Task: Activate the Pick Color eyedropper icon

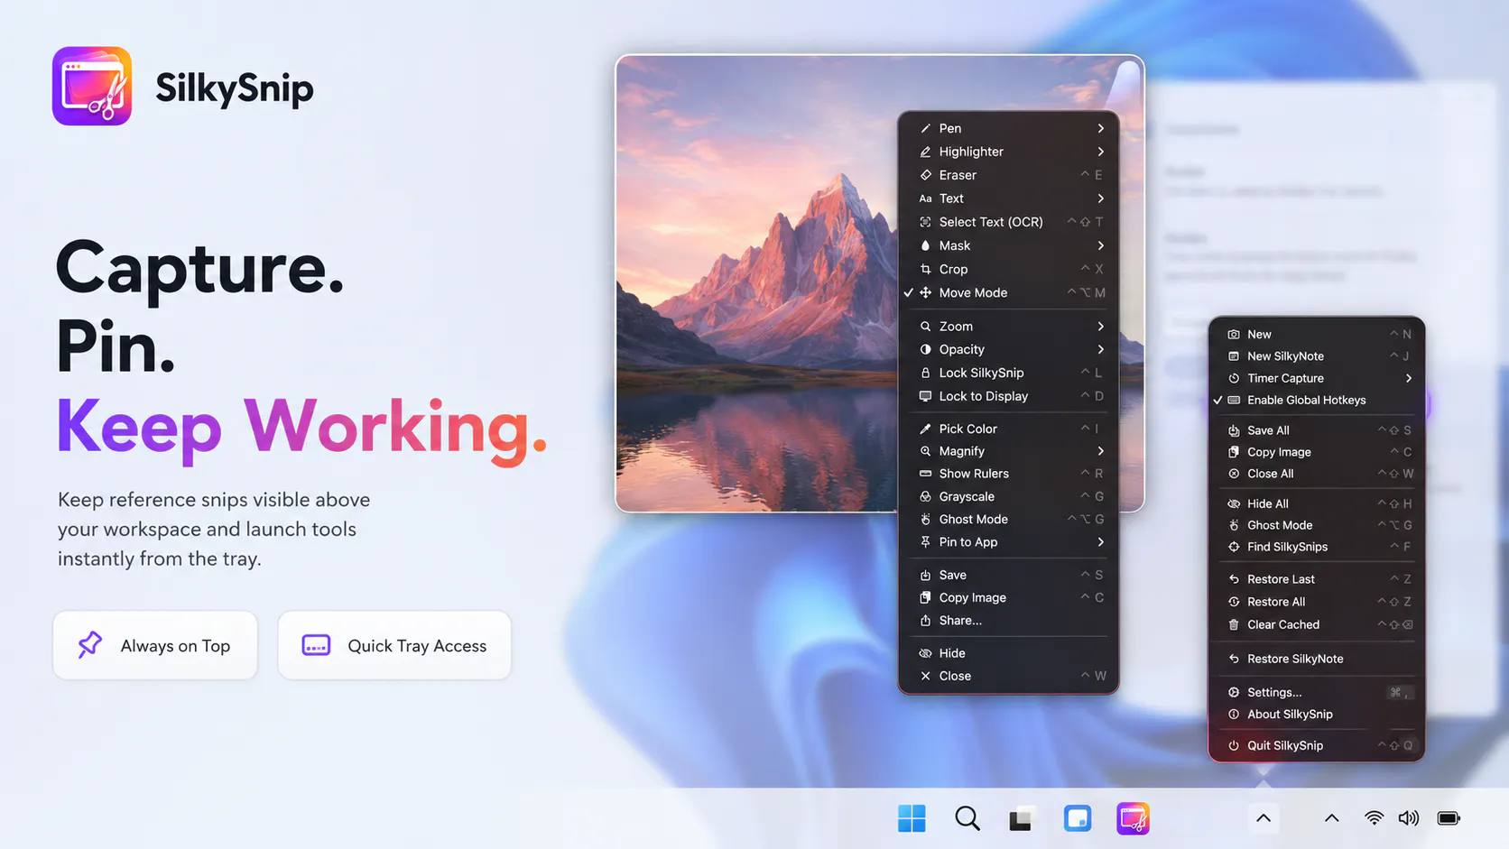Action: [925, 429]
